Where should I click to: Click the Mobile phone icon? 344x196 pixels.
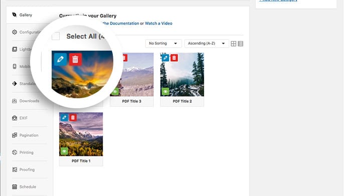[x=15, y=67]
